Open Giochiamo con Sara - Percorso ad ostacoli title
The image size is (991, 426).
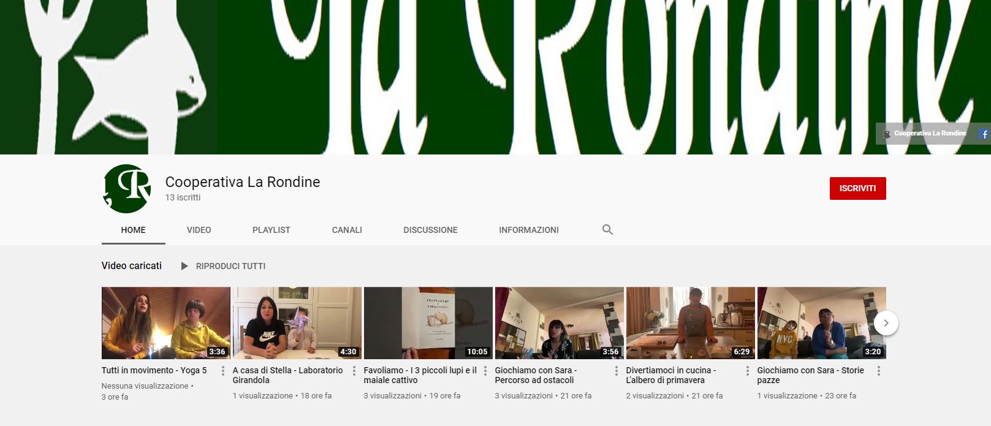point(536,375)
